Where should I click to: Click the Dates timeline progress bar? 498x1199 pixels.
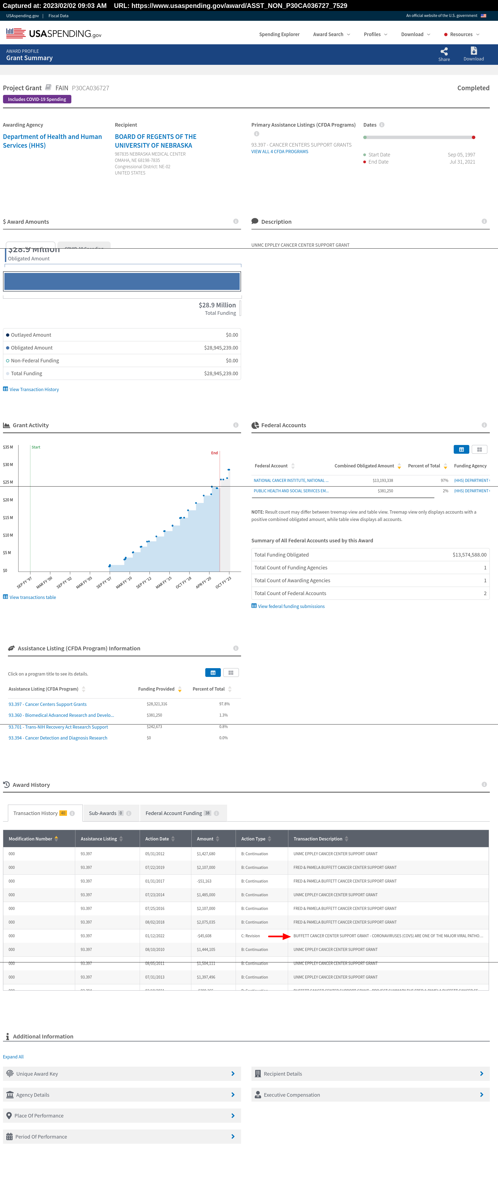419,137
